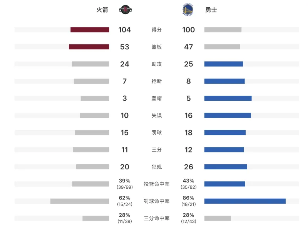This screenshot has height=233, width=308.
Task: Click the 失误 stat label
Action: [157, 115]
